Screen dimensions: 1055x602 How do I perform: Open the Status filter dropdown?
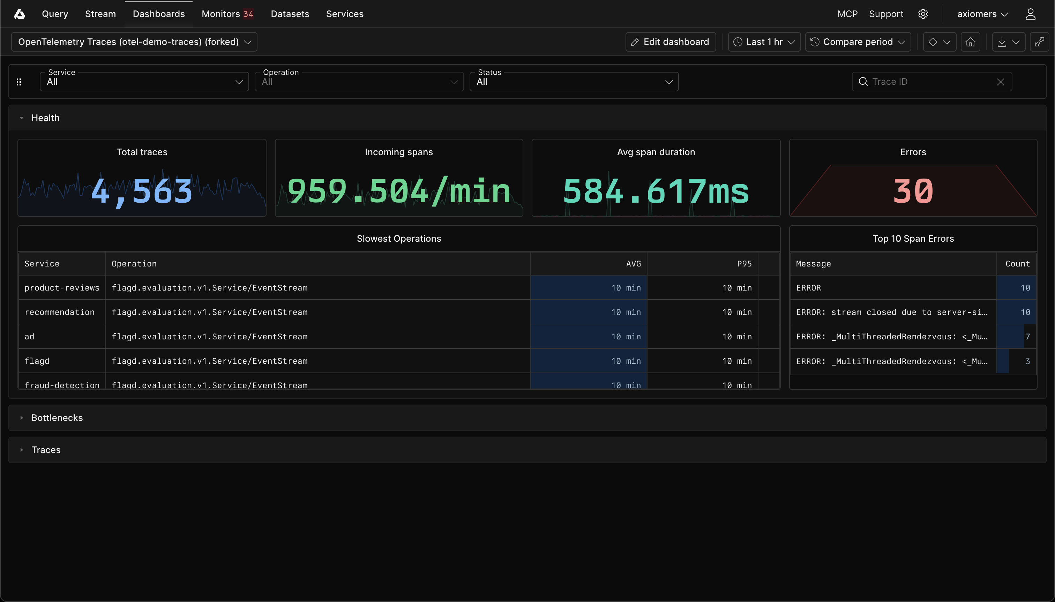pyautogui.click(x=574, y=82)
